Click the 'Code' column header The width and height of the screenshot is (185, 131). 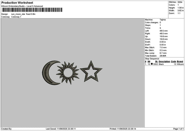pyautogui.click(x=173, y=61)
